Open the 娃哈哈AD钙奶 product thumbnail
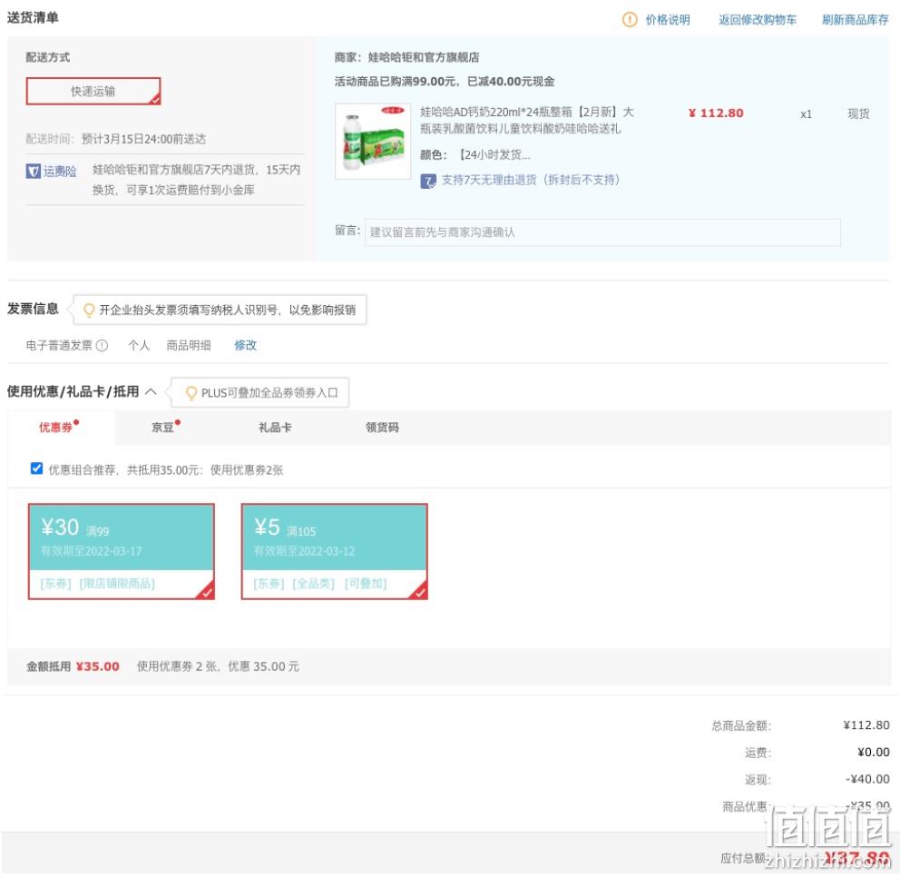Screen dimensions: 900x877 (x=373, y=142)
